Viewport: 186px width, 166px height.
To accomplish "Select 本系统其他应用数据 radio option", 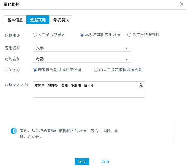I will click(x=82, y=35).
